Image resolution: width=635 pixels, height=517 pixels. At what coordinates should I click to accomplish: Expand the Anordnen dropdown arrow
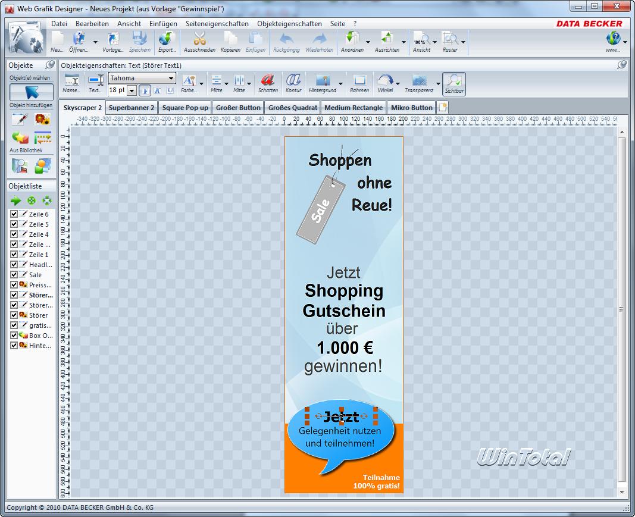coord(368,42)
